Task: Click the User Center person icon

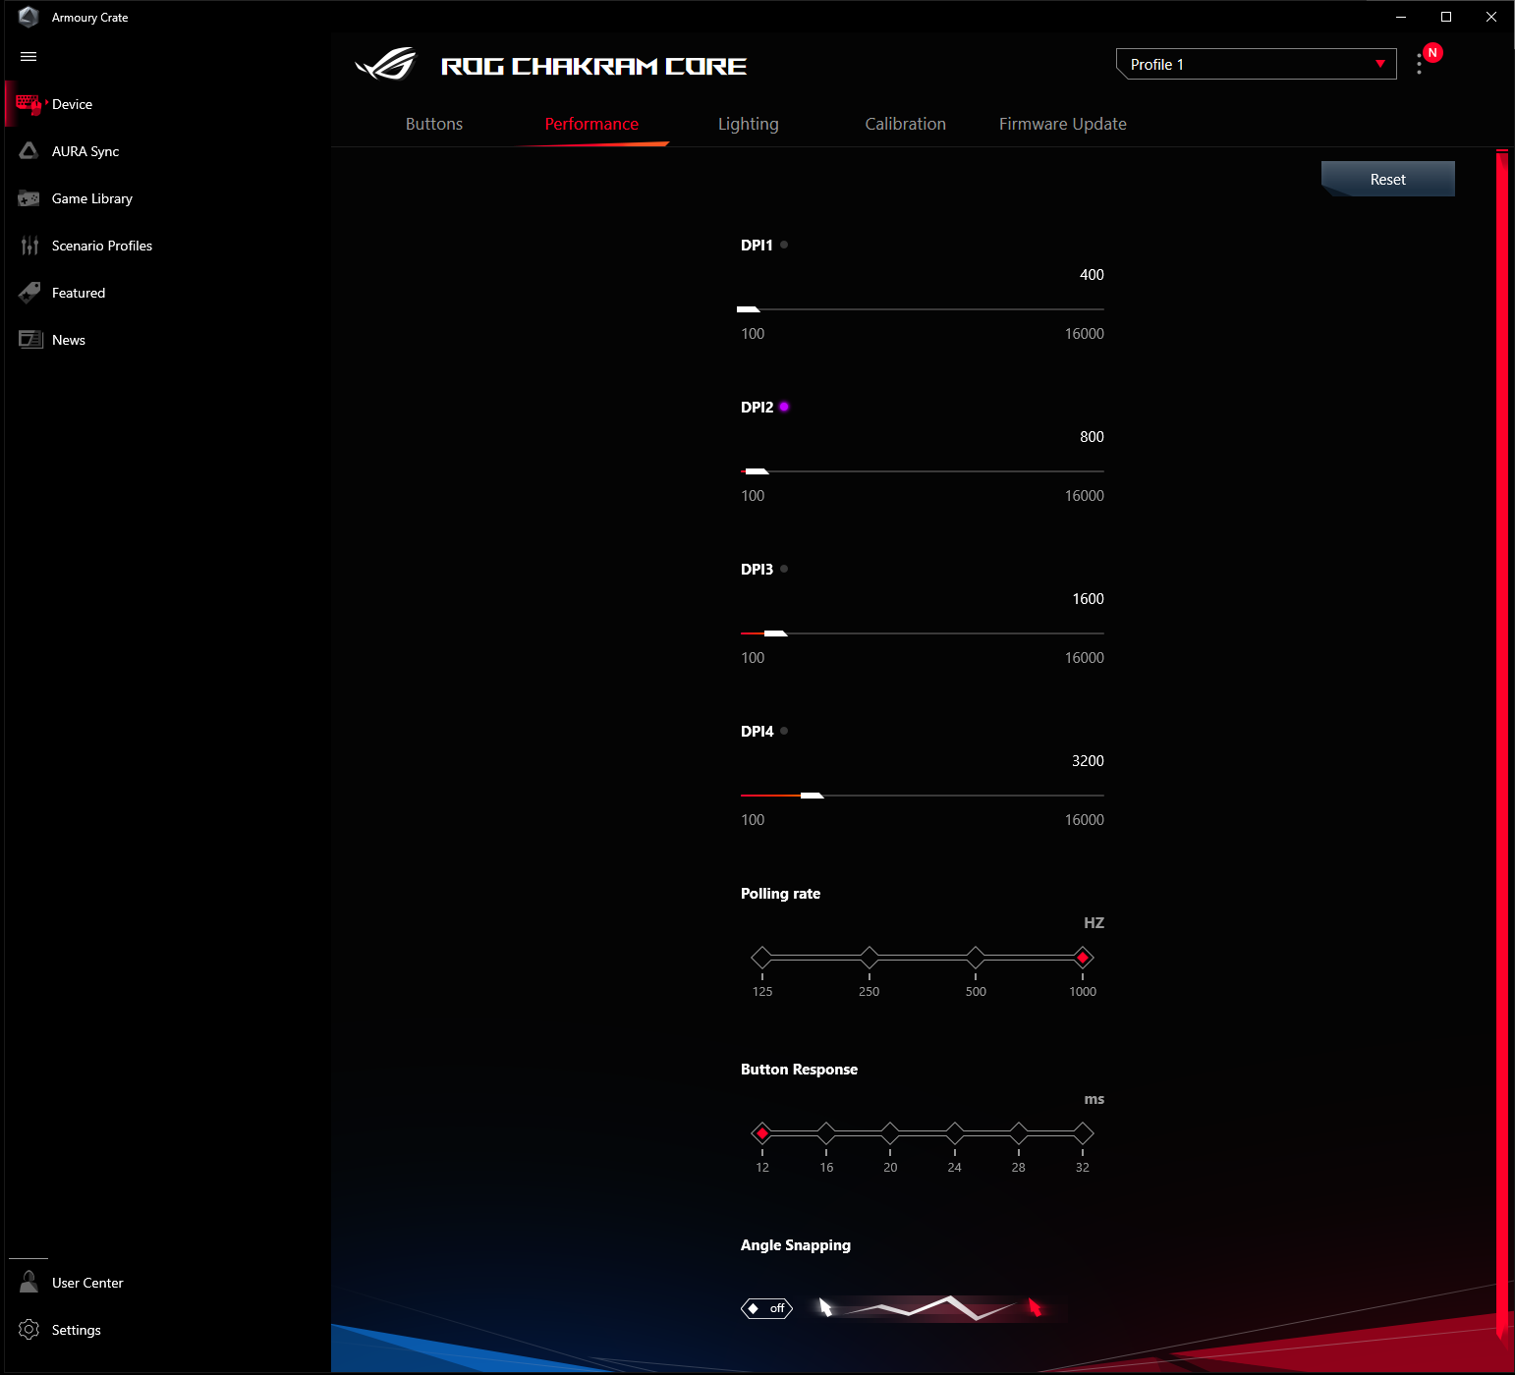Action: (x=29, y=1282)
